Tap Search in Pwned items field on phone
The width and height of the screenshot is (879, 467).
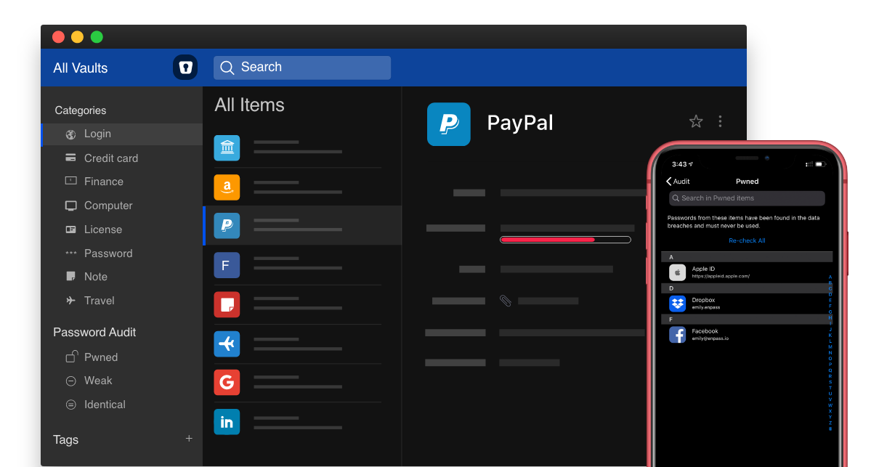point(747,198)
